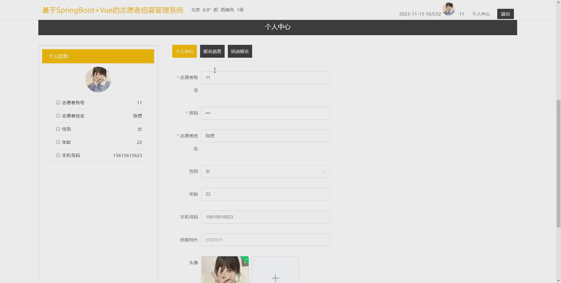Image resolution: width=561 pixels, height=283 pixels.
Task: Click the 北京 weather info in the header
Action: point(217,10)
